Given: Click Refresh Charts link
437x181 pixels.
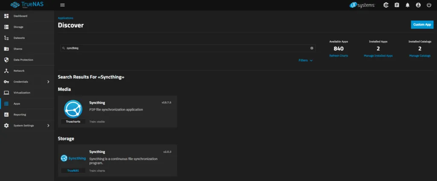Looking at the screenshot, I should pos(338,56).
